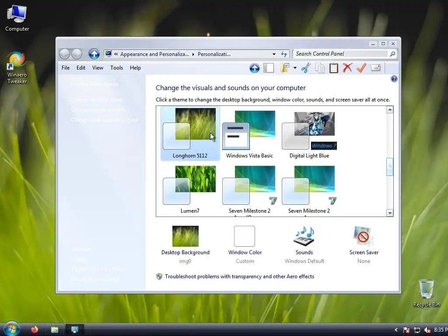Viewport: 448px width, 336px height.
Task: Click the Action Center flag tray icon
Action: click(x=406, y=330)
